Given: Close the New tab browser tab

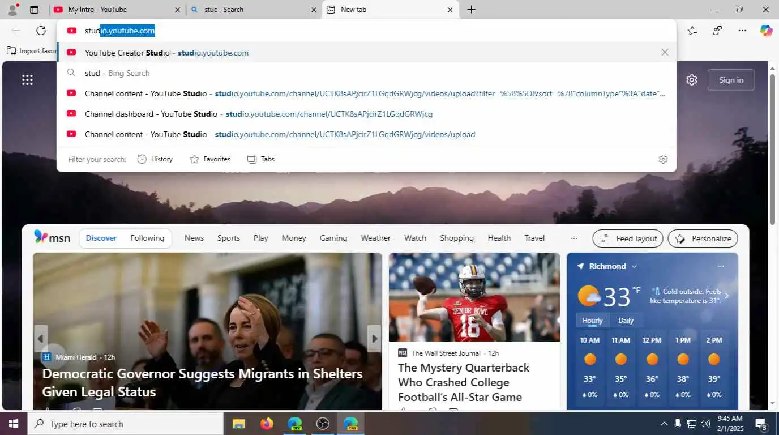Looking at the screenshot, I should point(450,10).
